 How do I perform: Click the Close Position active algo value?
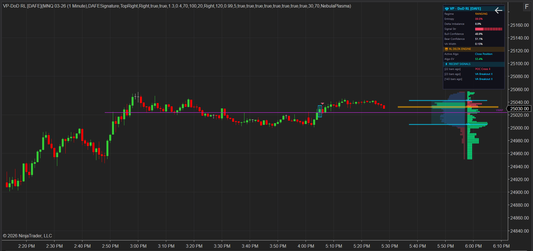484,54
